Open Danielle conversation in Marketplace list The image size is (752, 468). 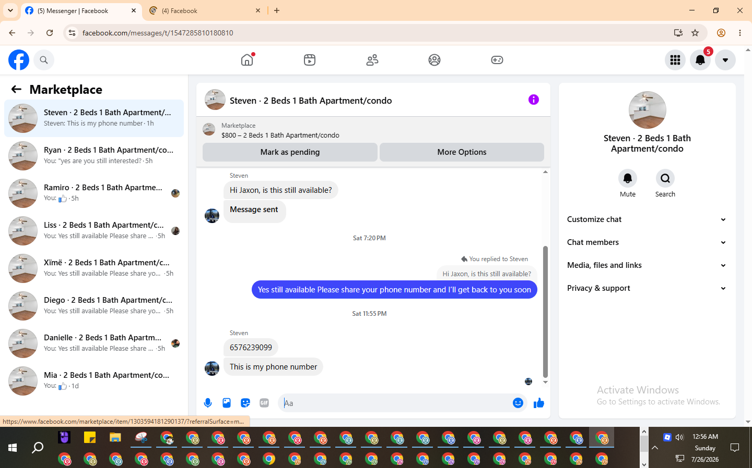[94, 343]
